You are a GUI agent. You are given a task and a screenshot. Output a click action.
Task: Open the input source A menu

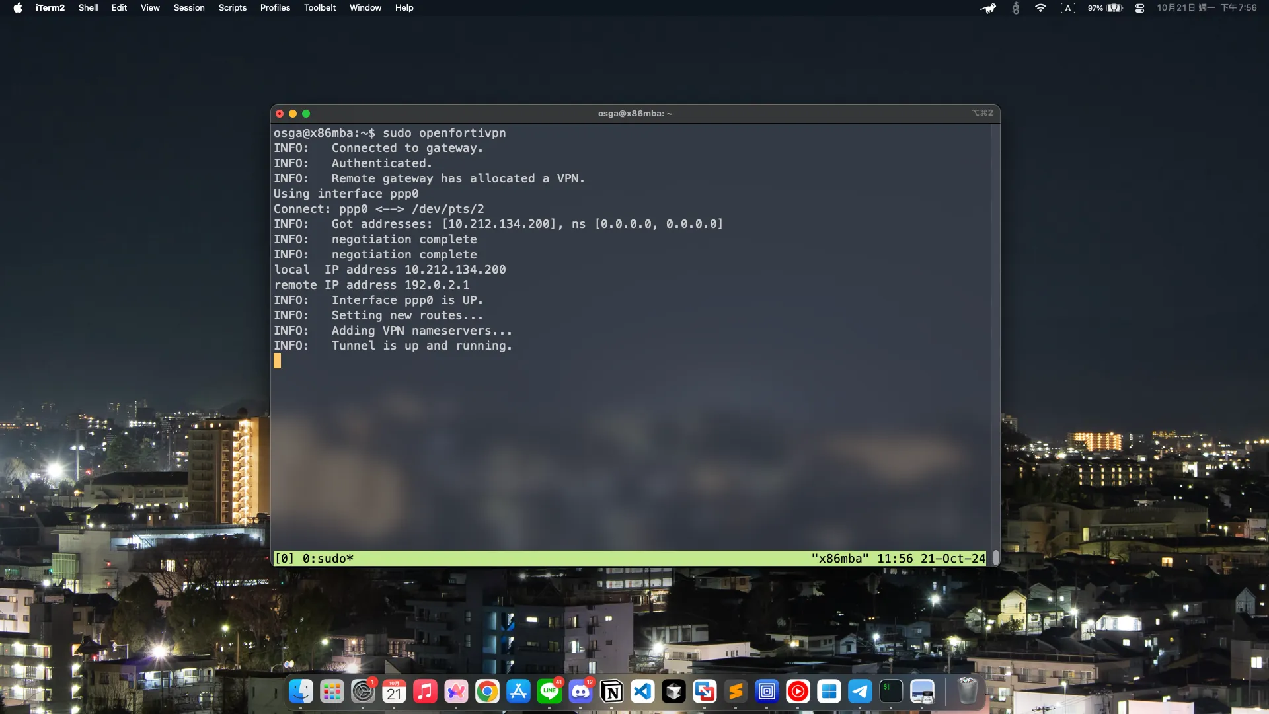tap(1067, 8)
